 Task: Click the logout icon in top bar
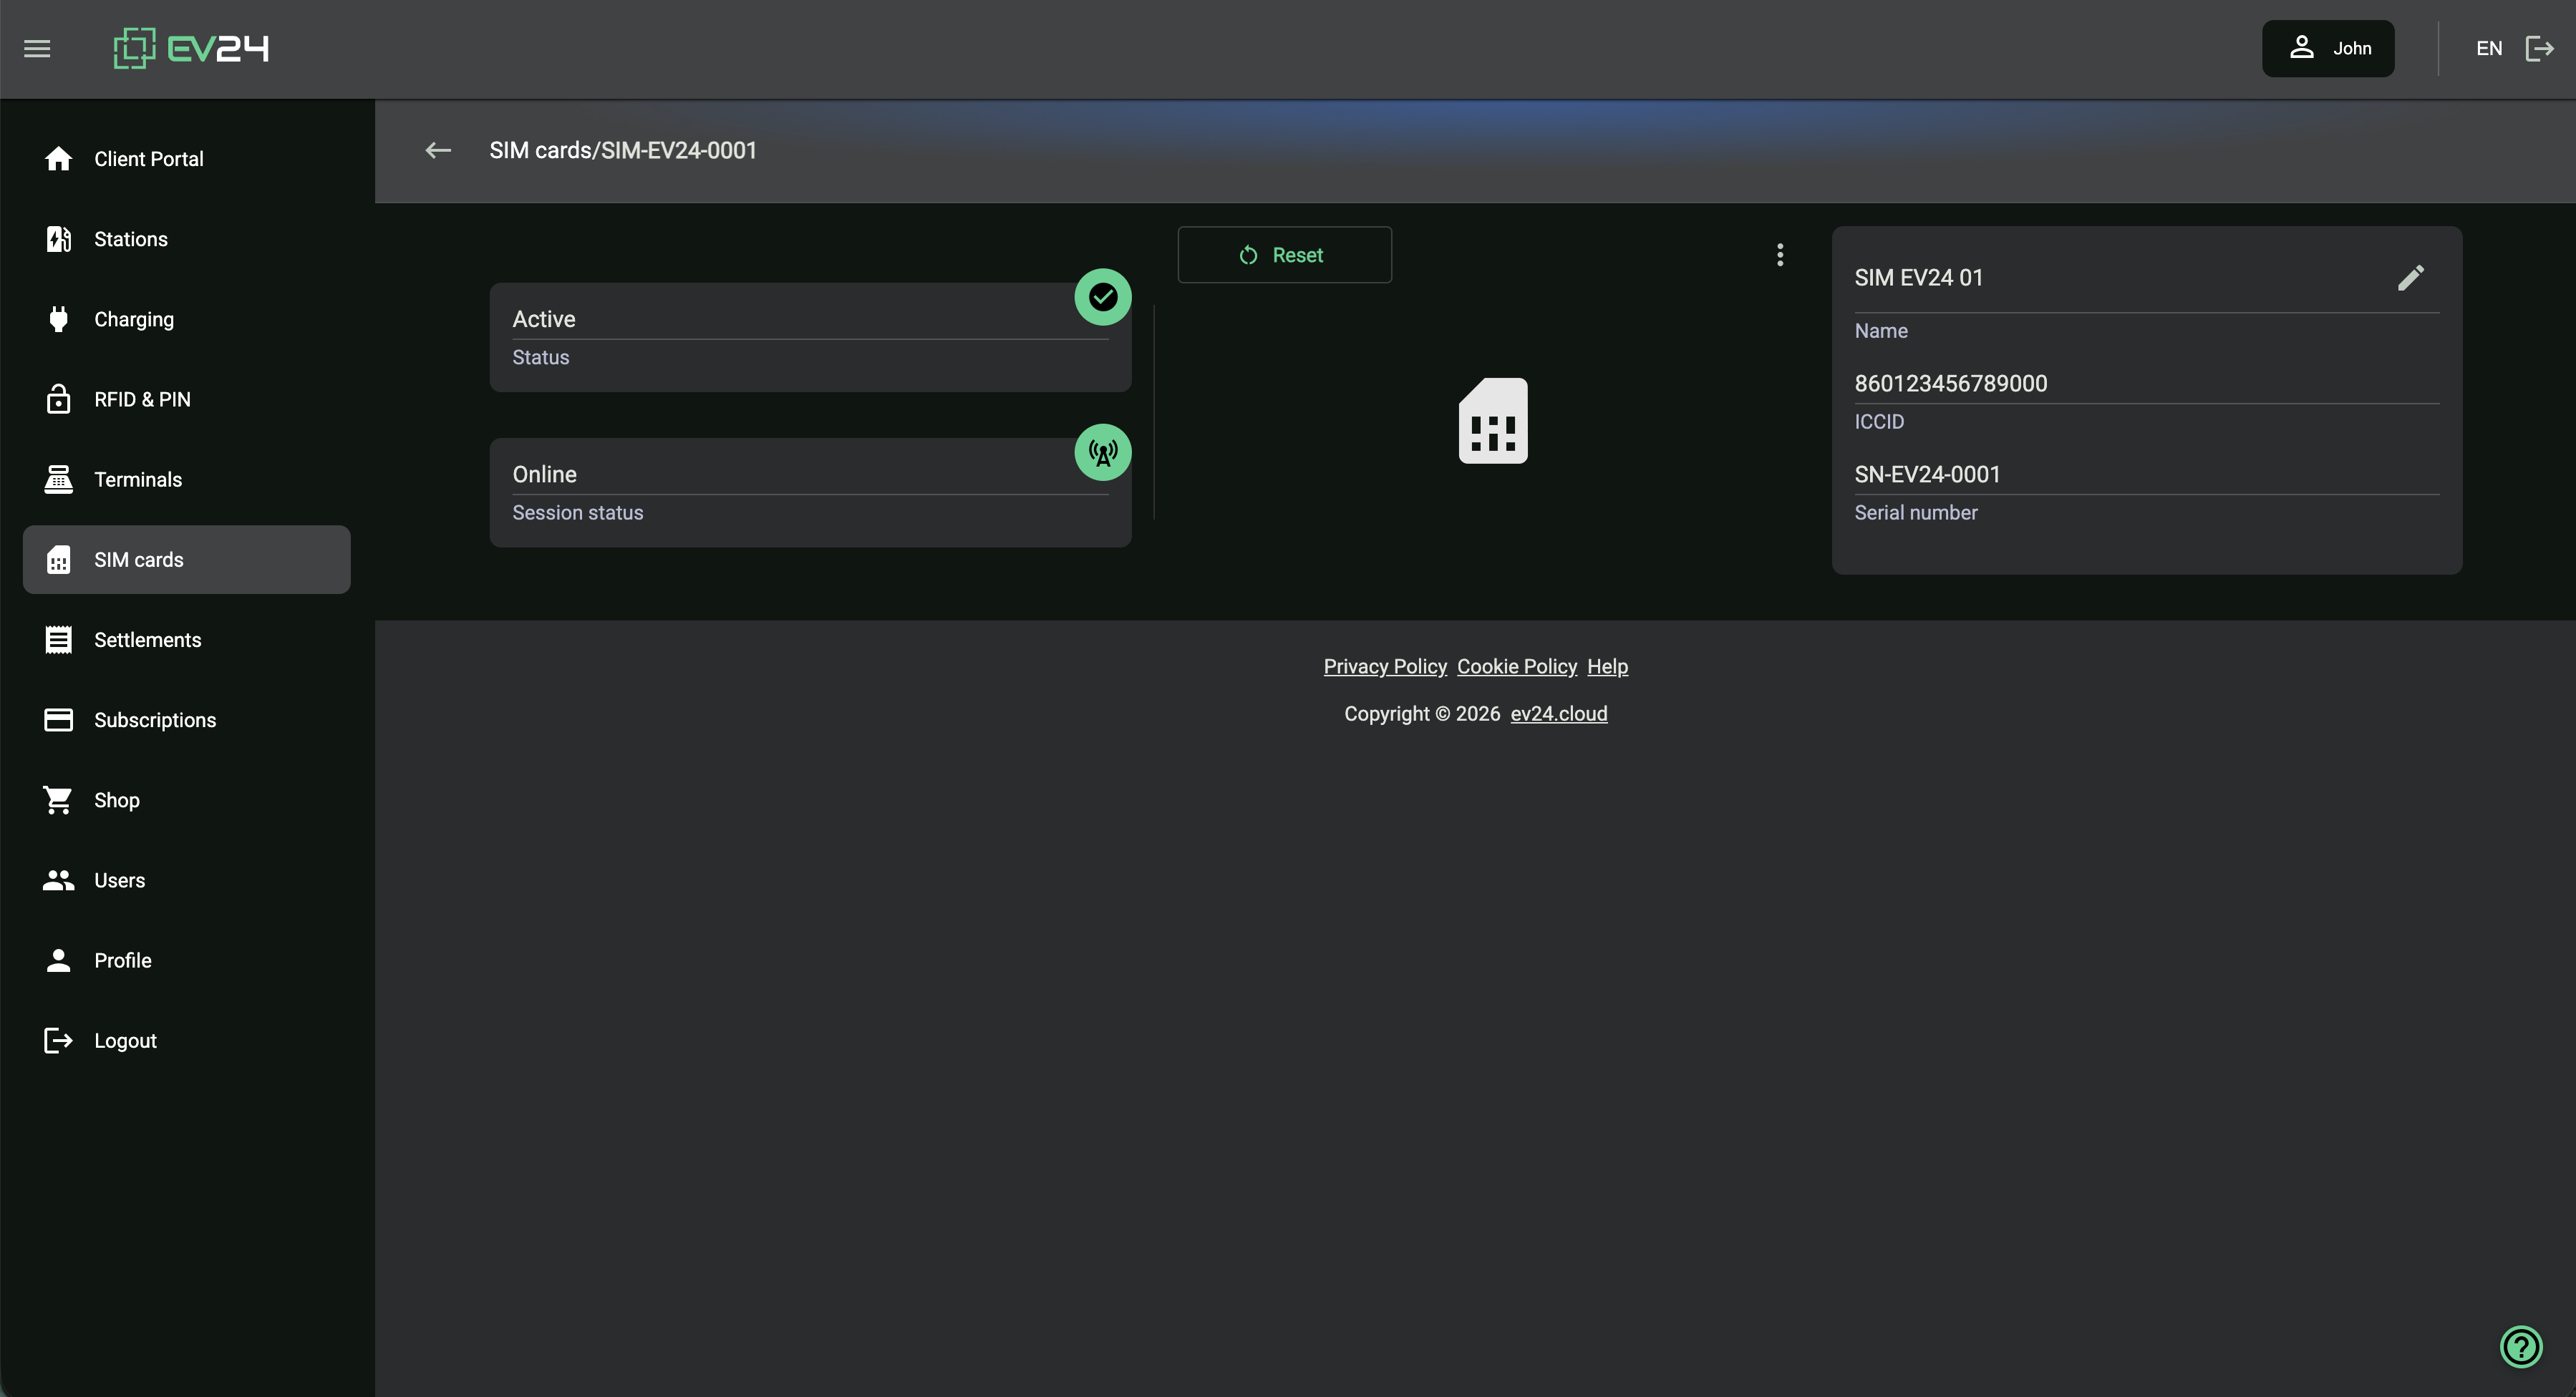[2539, 48]
